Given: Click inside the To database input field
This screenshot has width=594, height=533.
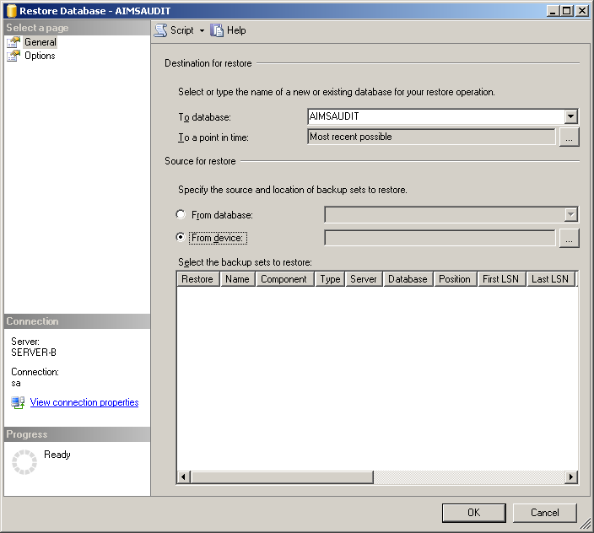Looking at the screenshot, I should click(x=435, y=117).
